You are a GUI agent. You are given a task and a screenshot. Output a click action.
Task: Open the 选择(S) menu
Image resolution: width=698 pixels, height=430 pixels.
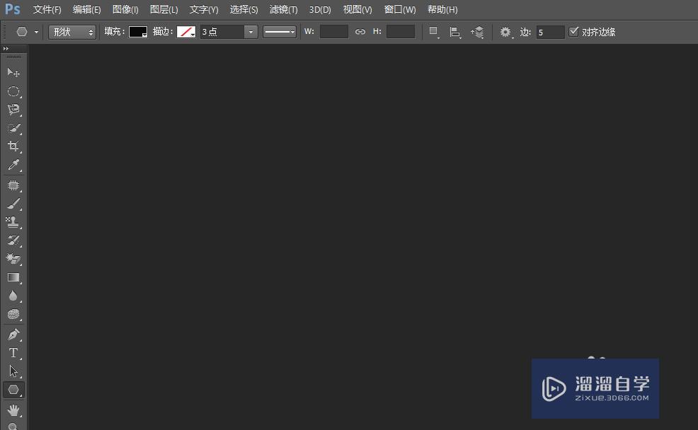(x=244, y=9)
